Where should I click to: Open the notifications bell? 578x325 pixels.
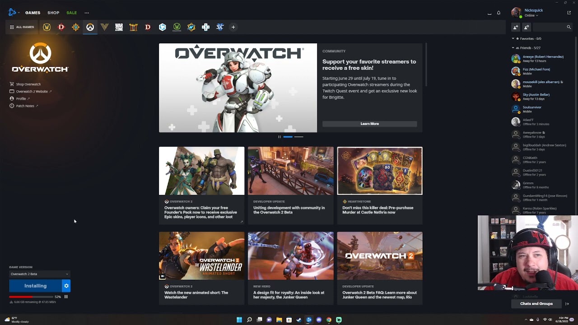coord(499,13)
